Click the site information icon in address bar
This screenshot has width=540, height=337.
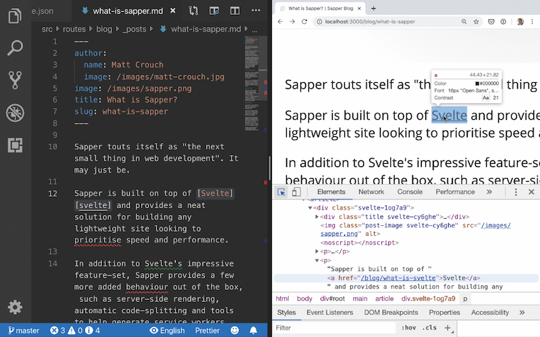coord(319,22)
